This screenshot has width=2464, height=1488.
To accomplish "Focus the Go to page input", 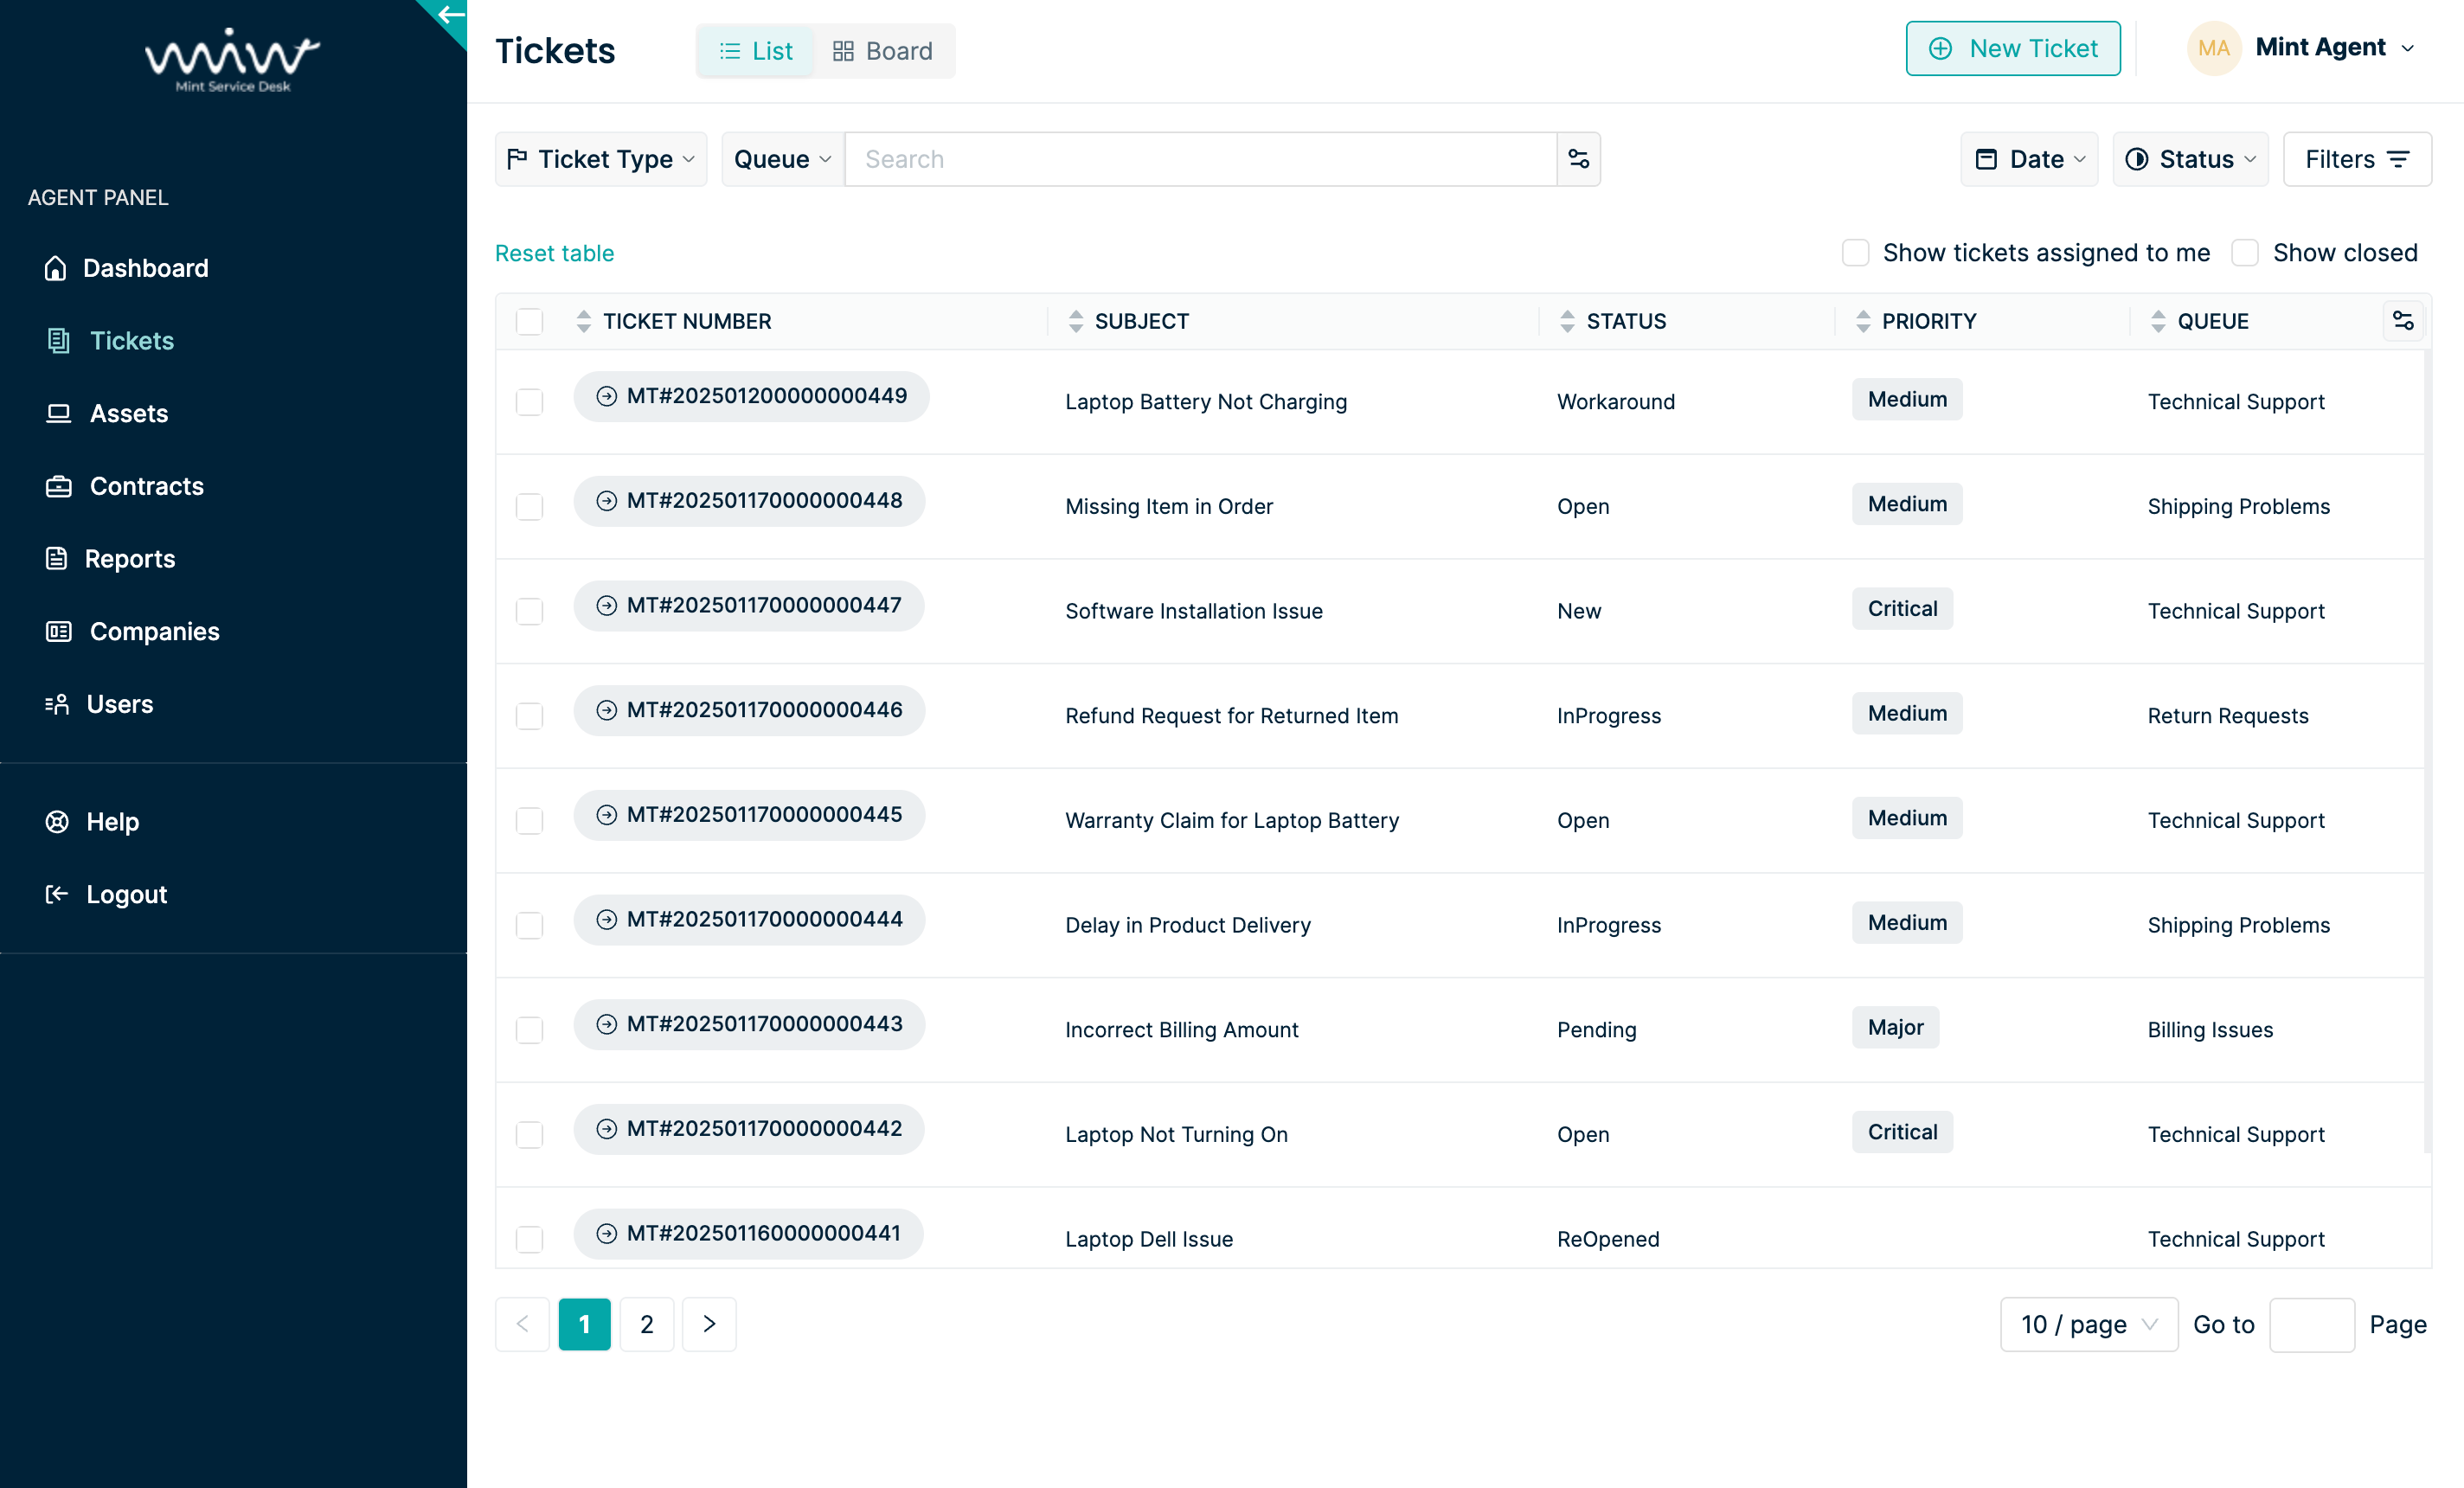I will click(x=2311, y=1325).
